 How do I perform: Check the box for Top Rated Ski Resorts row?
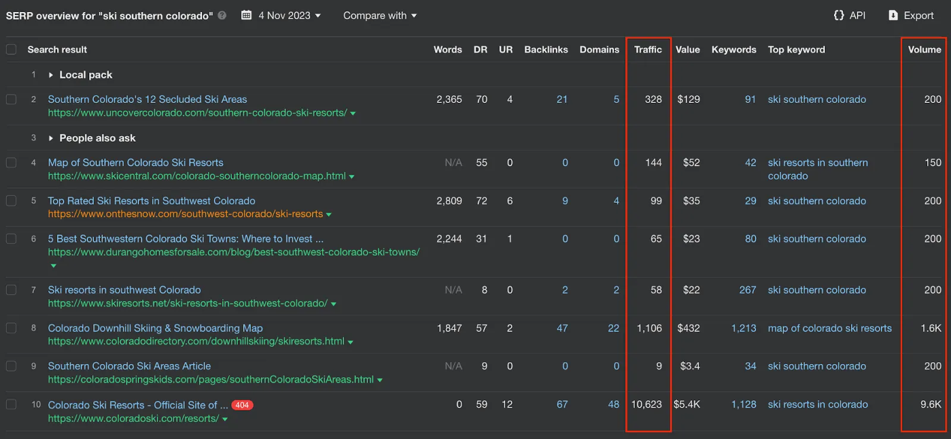pyautogui.click(x=11, y=201)
